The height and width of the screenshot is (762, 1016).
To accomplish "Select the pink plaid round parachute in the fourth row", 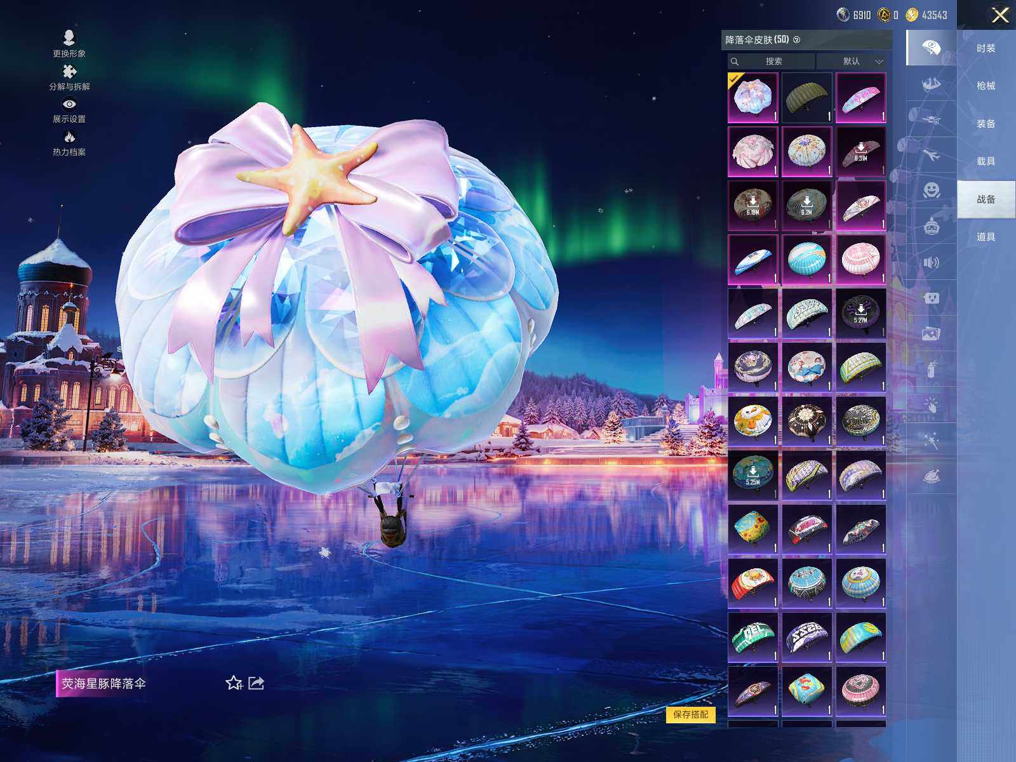I will point(861,260).
